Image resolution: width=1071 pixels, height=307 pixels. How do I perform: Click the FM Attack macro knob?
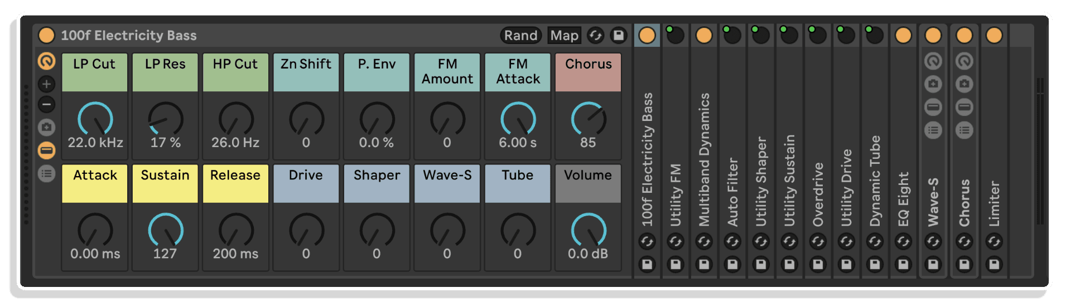518,119
